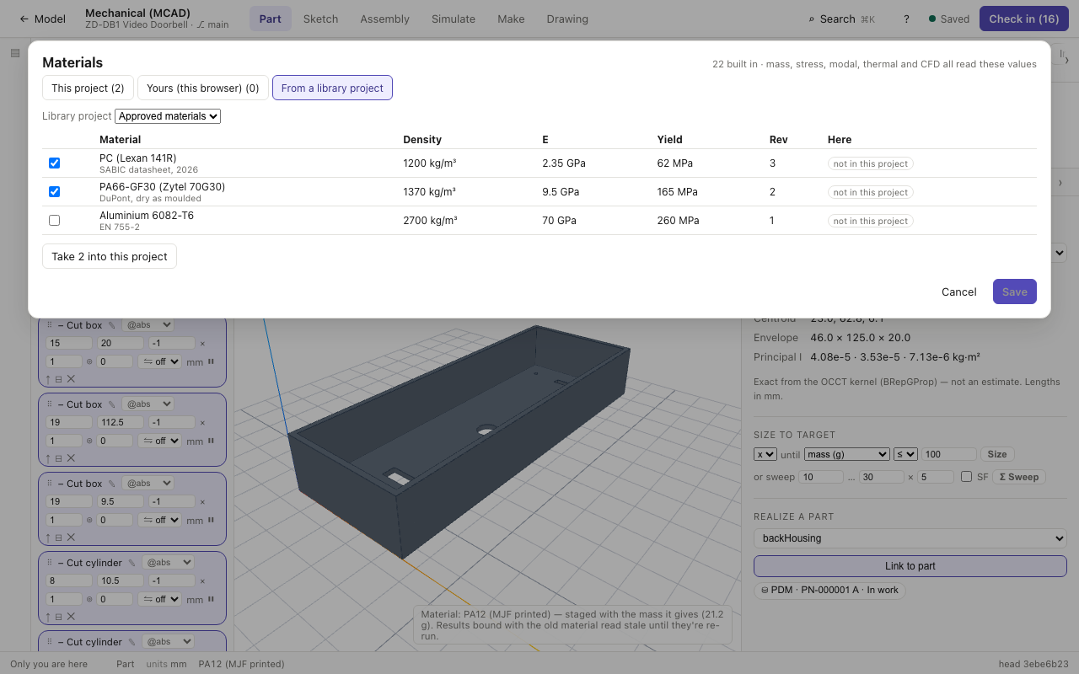The height and width of the screenshot is (674, 1079).
Task: Click the 'Link to part' button
Action: (910, 566)
